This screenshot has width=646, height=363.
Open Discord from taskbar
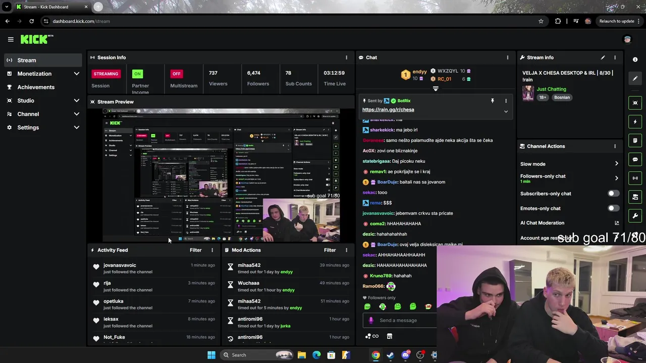pos(405,355)
